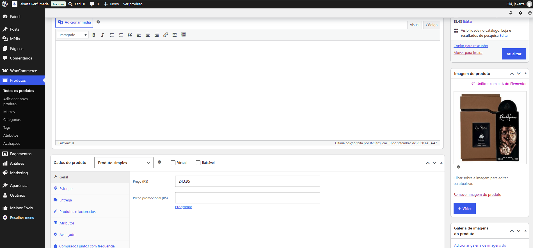
Task: Click the help icon beside Adicionar mídia
Action: [98, 22]
